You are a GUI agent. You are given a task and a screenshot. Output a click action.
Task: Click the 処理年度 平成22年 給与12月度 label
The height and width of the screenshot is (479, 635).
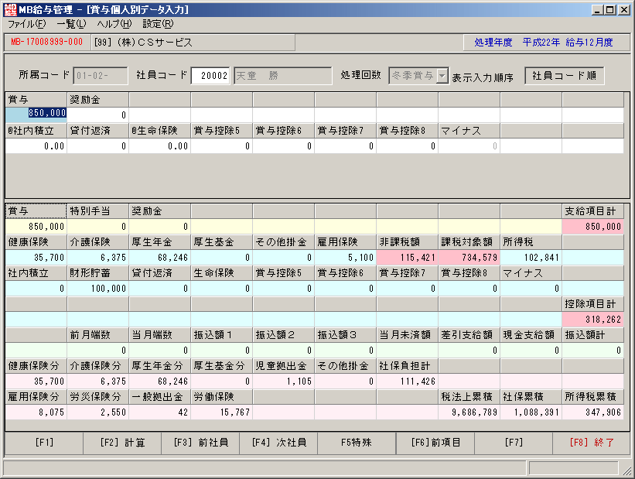pos(544,42)
